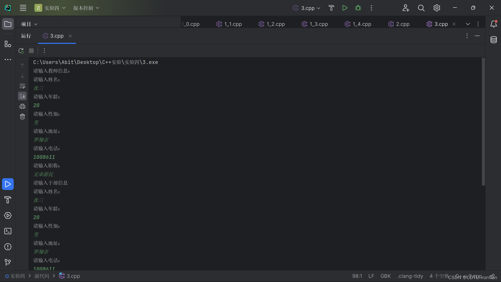This screenshot has height=282, width=501.
Task: Click the print console output icon
Action: (22, 106)
